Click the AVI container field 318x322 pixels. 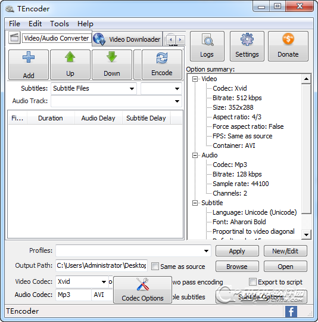[102, 295]
